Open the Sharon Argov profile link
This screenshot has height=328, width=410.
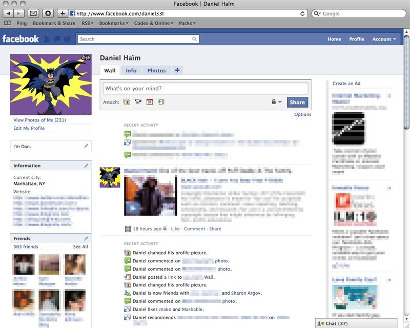tap(246, 293)
